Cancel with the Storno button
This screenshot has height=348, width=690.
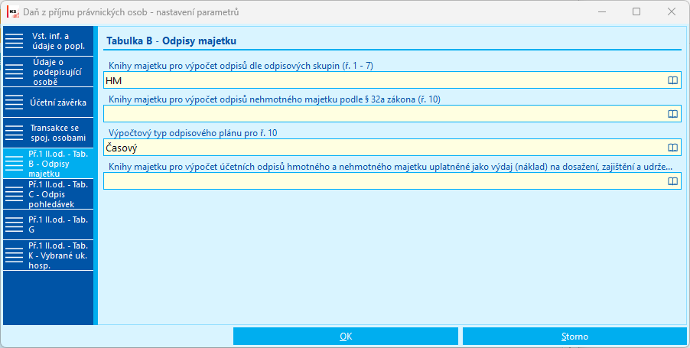pos(574,336)
